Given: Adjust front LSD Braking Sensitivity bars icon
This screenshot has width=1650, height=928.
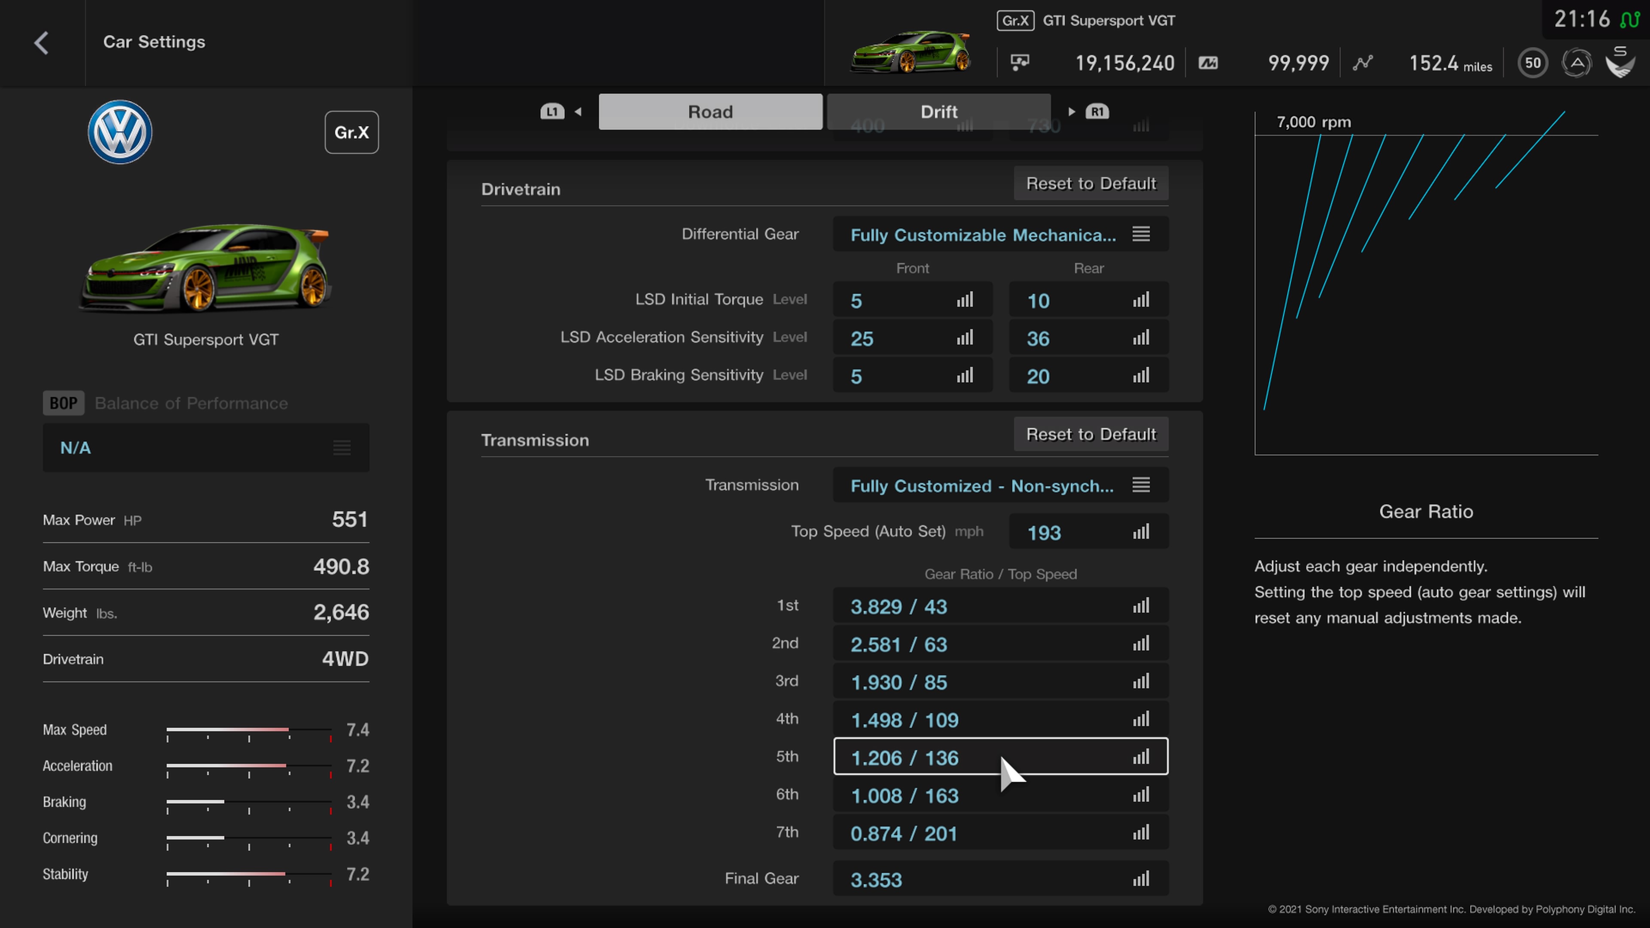Looking at the screenshot, I should pos(965,375).
